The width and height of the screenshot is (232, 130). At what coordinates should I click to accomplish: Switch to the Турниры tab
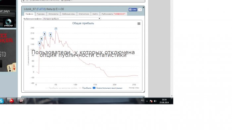(41, 14)
